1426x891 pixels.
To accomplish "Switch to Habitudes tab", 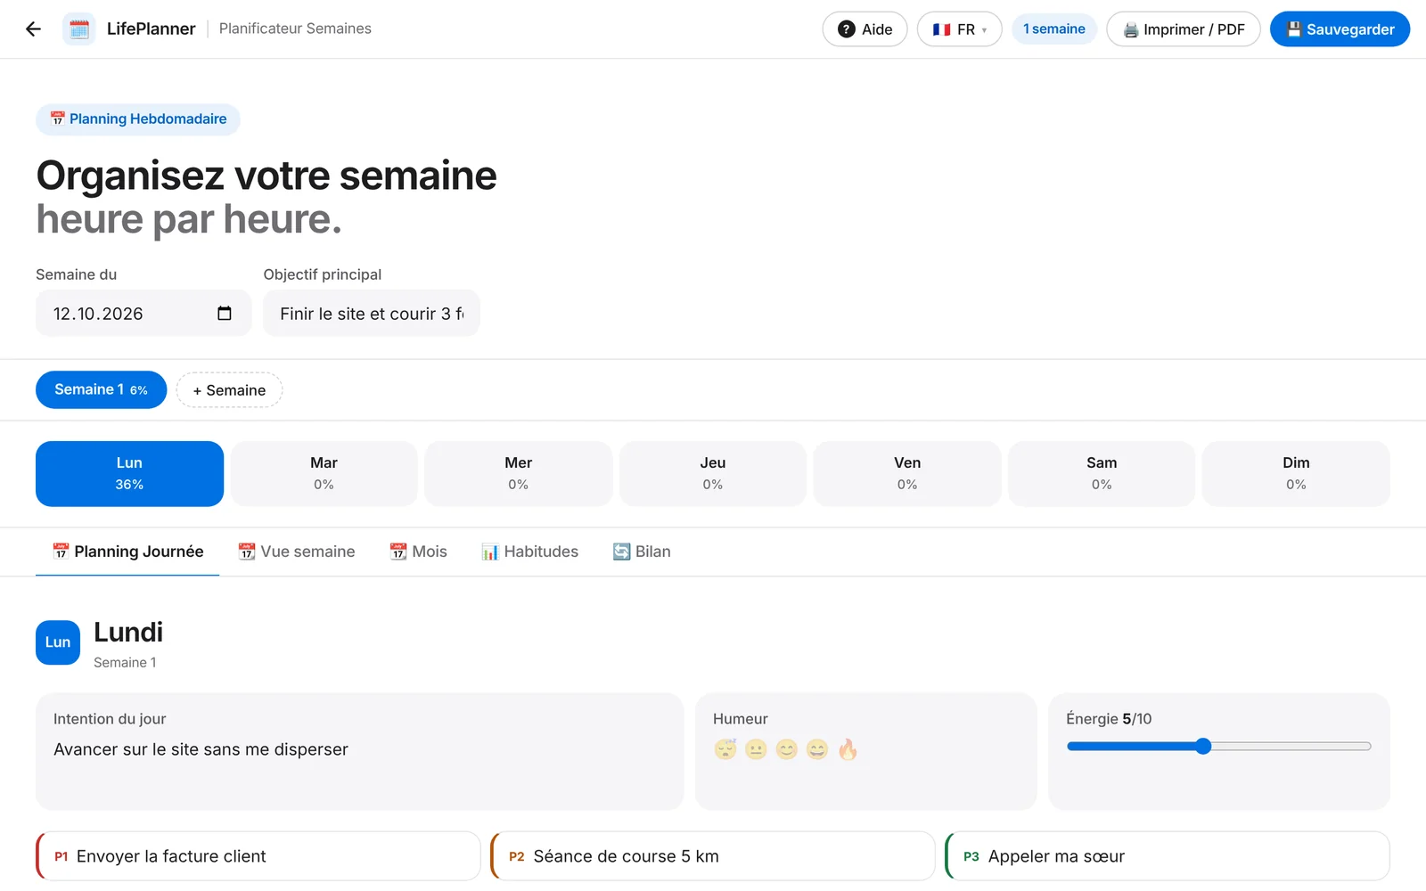I will [x=530, y=552].
